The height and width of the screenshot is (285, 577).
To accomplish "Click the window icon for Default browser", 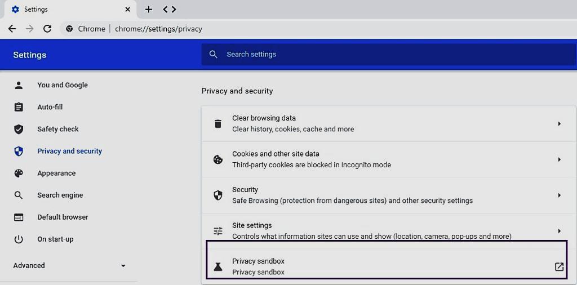I will point(19,217).
